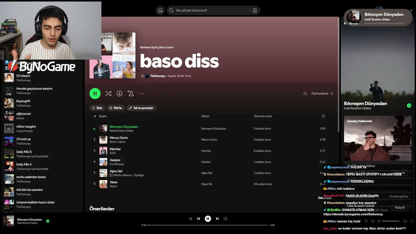Open the mini player icon
Image resolution: width=416 pixels, height=234 pixels.
click(405, 221)
